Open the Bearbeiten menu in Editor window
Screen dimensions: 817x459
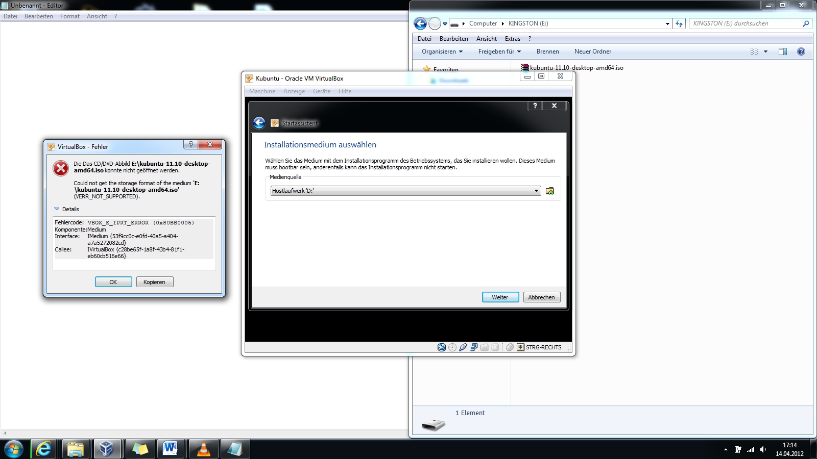(x=39, y=16)
